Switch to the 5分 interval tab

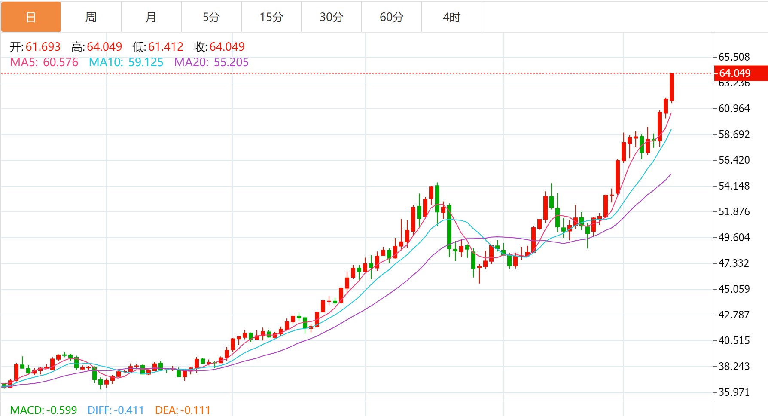tap(211, 17)
